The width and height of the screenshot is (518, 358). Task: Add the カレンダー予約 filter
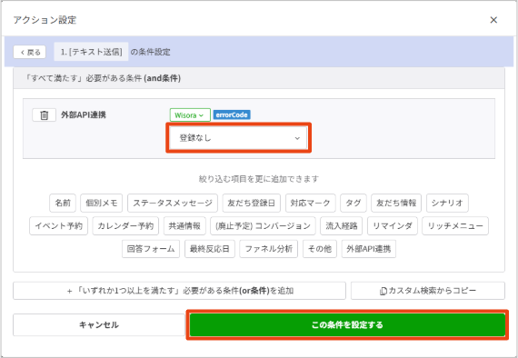point(125,226)
